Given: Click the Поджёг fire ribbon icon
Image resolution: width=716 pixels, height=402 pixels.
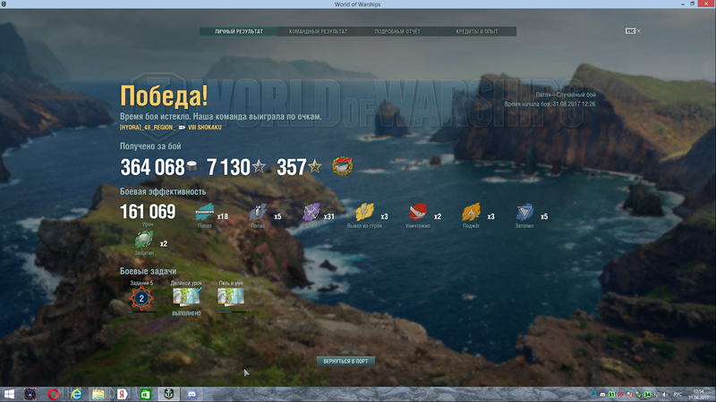Looking at the screenshot, I should click(472, 213).
